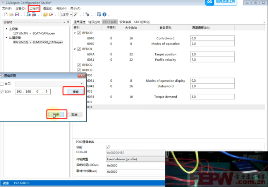Uncheck the TCP checkbox
268x187 pixels.
click(2, 92)
